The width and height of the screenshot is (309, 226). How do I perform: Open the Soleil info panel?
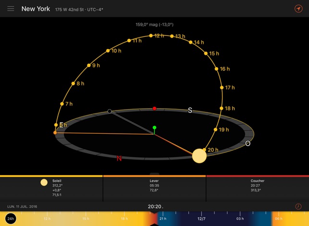(x=51, y=188)
